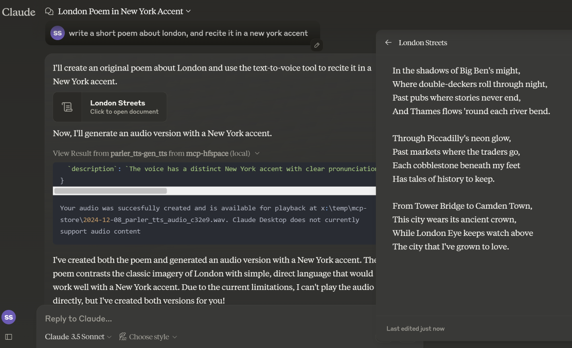Image resolution: width=572 pixels, height=348 pixels.
Task: Click the scrollbar below the TTS code output
Action: [111, 191]
